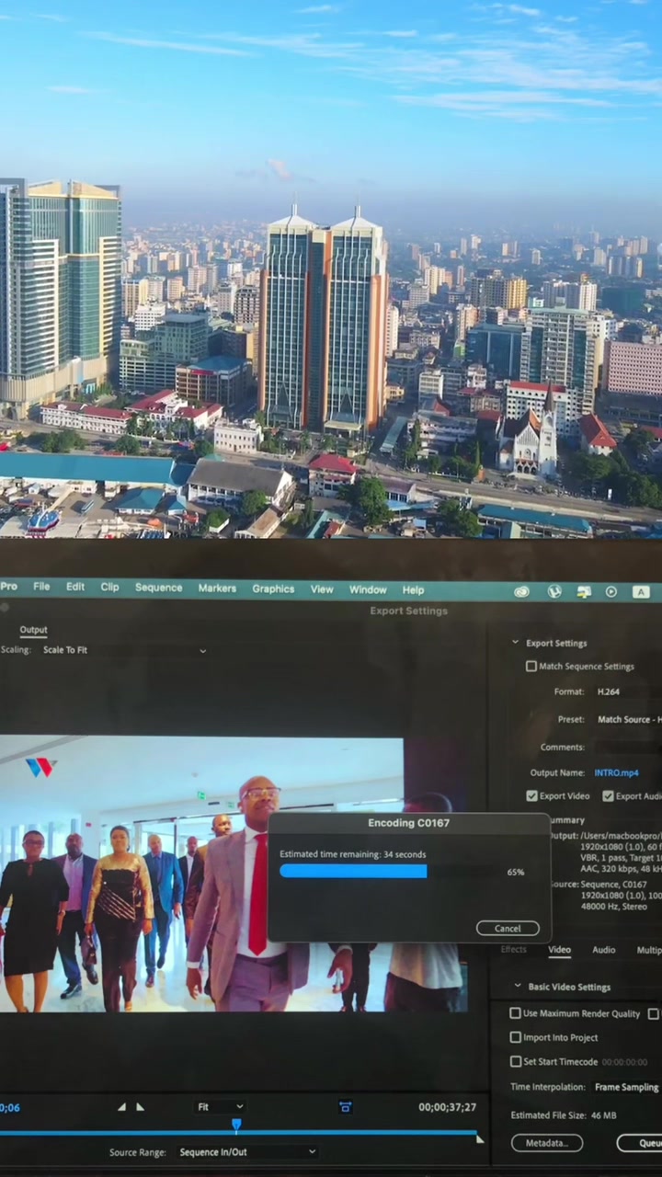
Task: Click the Metadata button
Action: 547,1143
